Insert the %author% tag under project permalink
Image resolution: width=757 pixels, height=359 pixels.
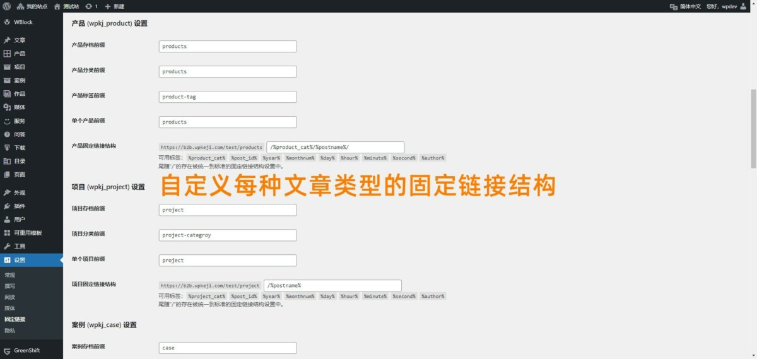pyautogui.click(x=433, y=296)
